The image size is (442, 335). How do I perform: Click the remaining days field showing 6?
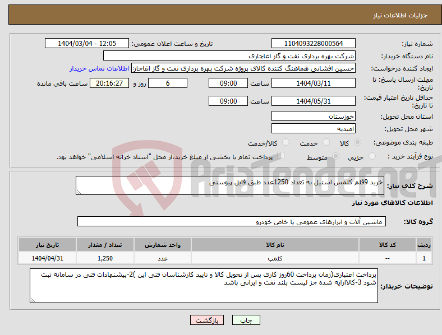pos(168,83)
